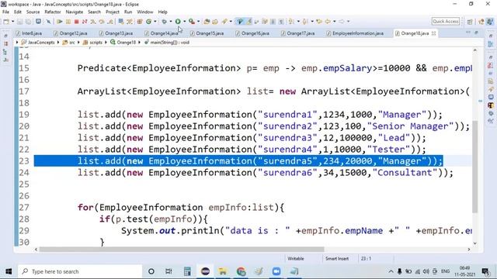Open the Window menu
This screenshot has width=497, height=279.
(145, 12)
